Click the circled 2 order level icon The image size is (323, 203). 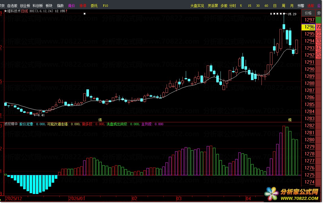319,34
